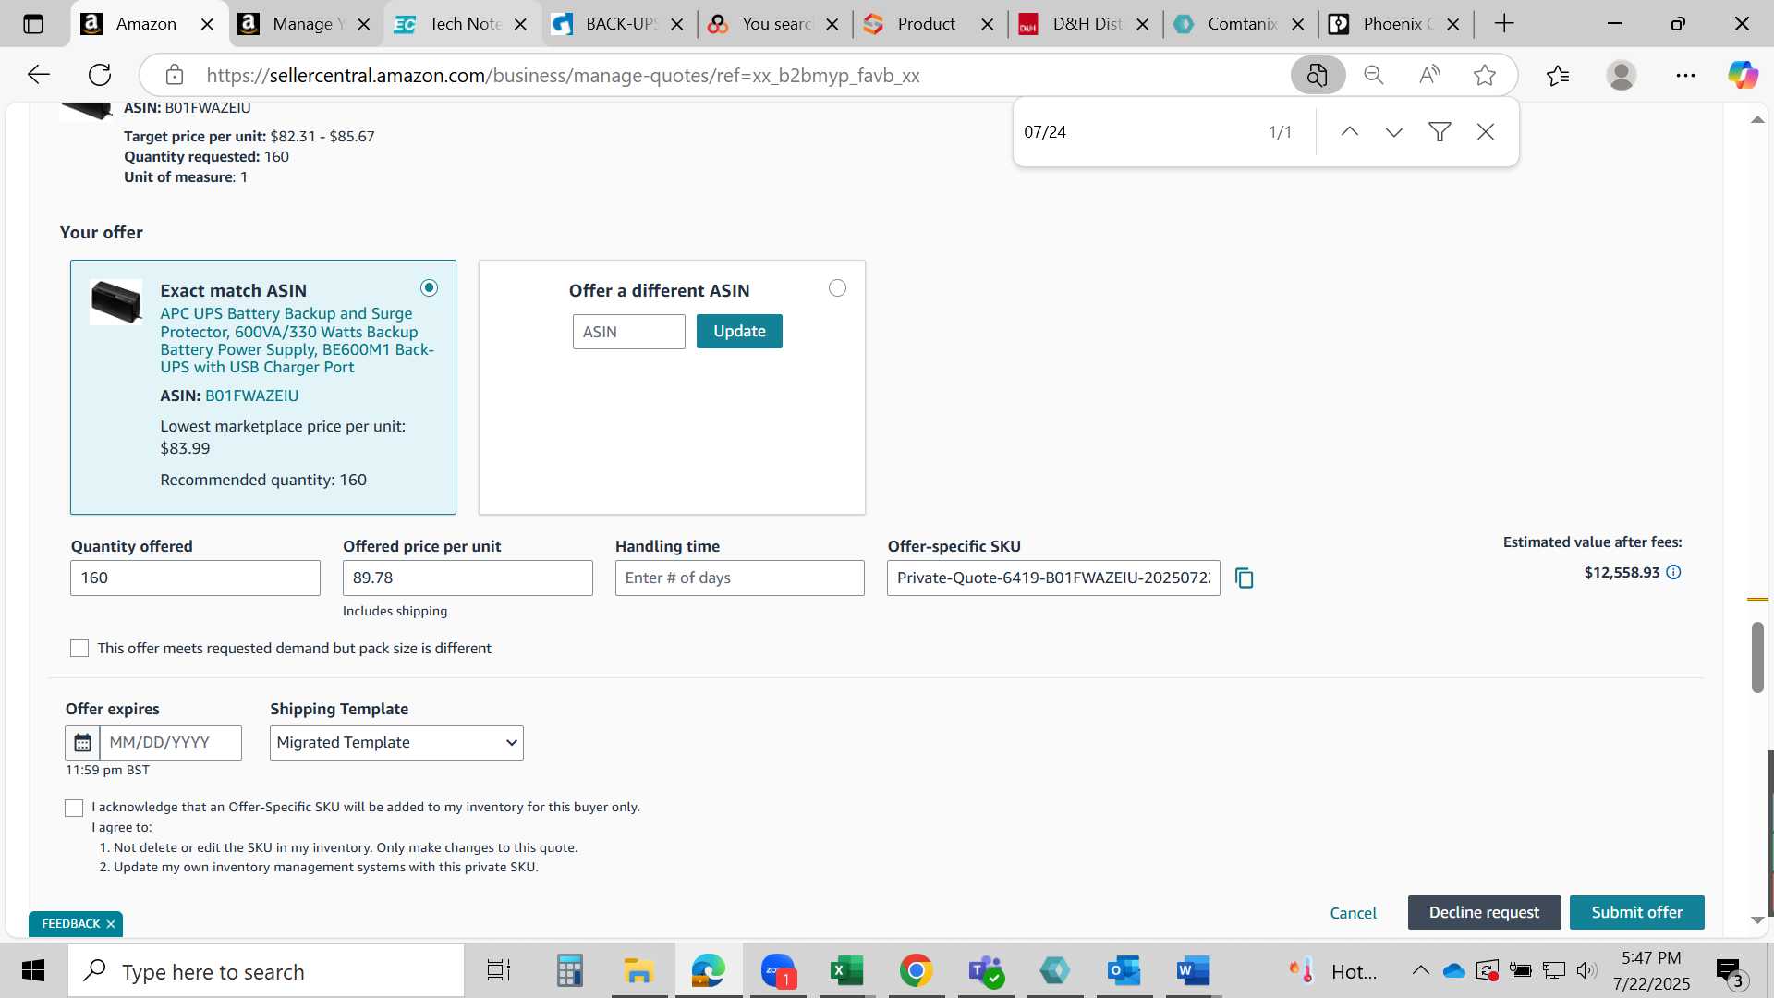Click the browser back arrow
The height and width of the screenshot is (998, 1774).
point(39,75)
